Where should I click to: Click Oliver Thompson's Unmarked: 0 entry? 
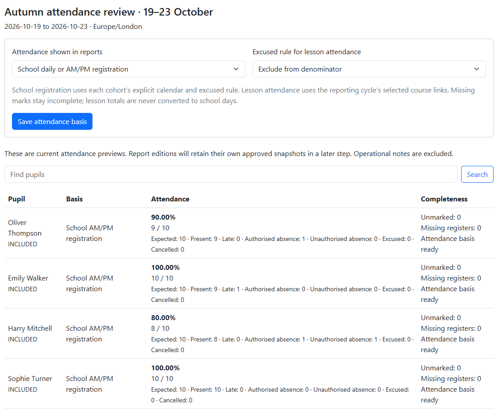[441, 217]
